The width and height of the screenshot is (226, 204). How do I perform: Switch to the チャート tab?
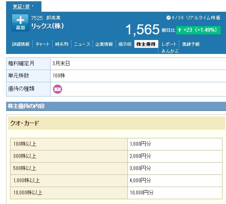pyautogui.click(x=42, y=44)
